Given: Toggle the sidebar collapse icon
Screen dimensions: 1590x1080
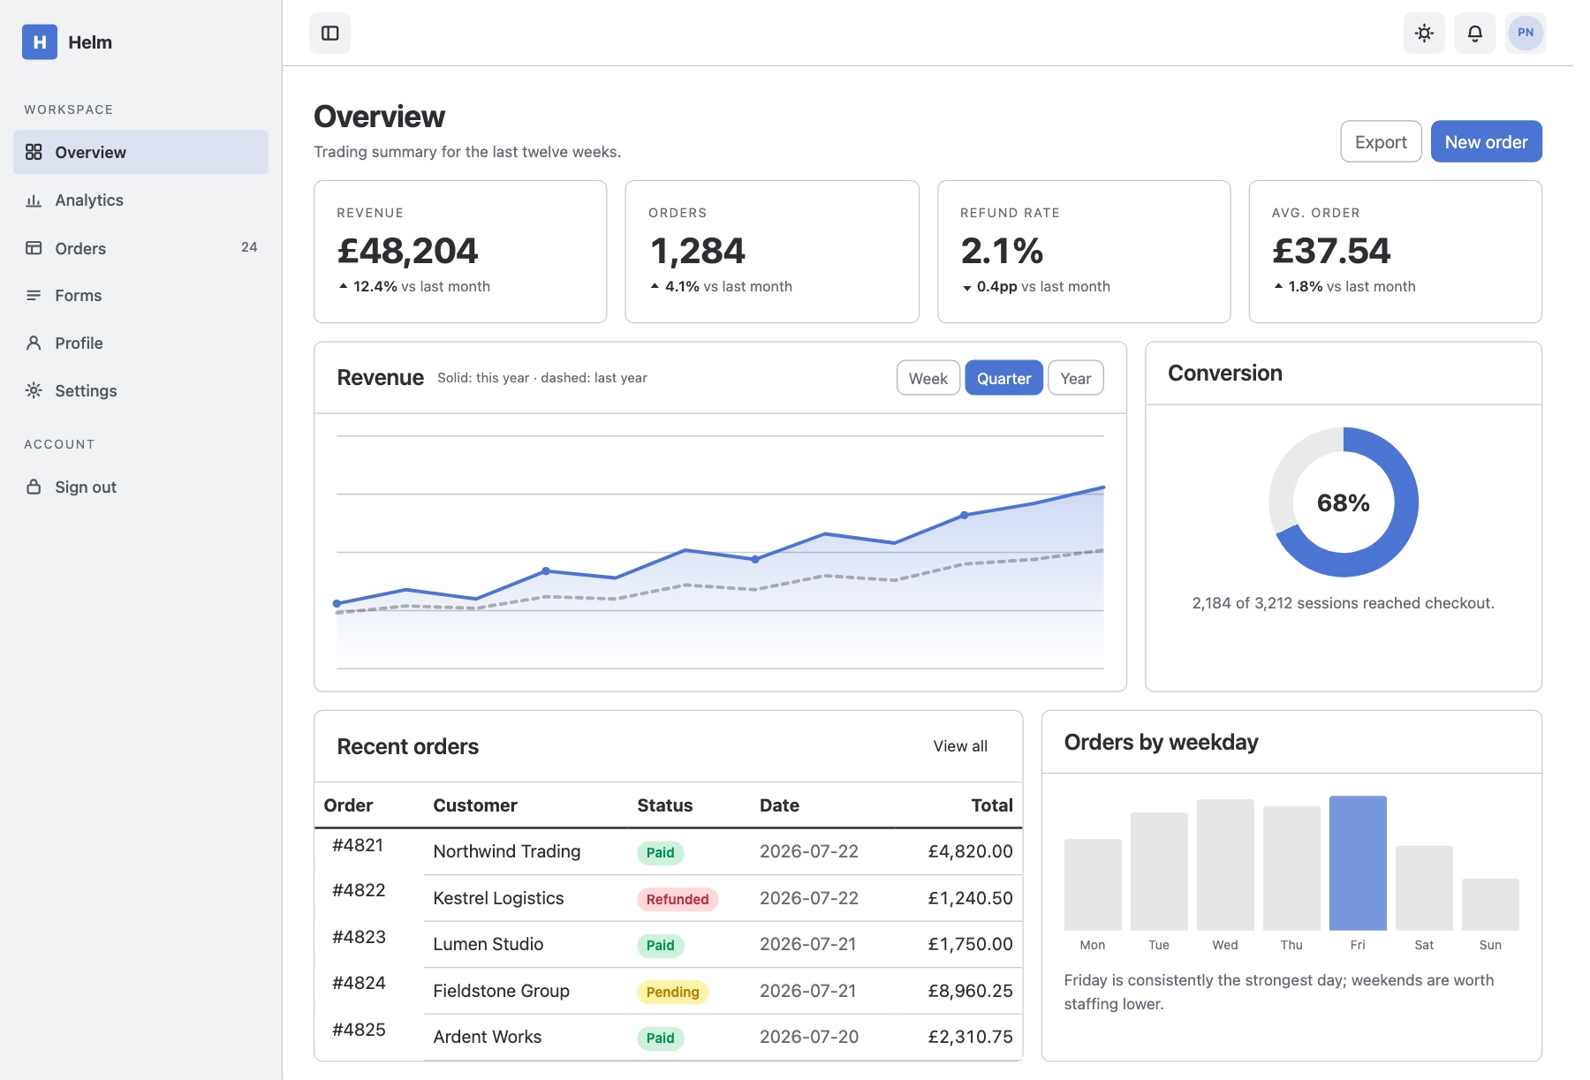Looking at the screenshot, I should coord(329,34).
